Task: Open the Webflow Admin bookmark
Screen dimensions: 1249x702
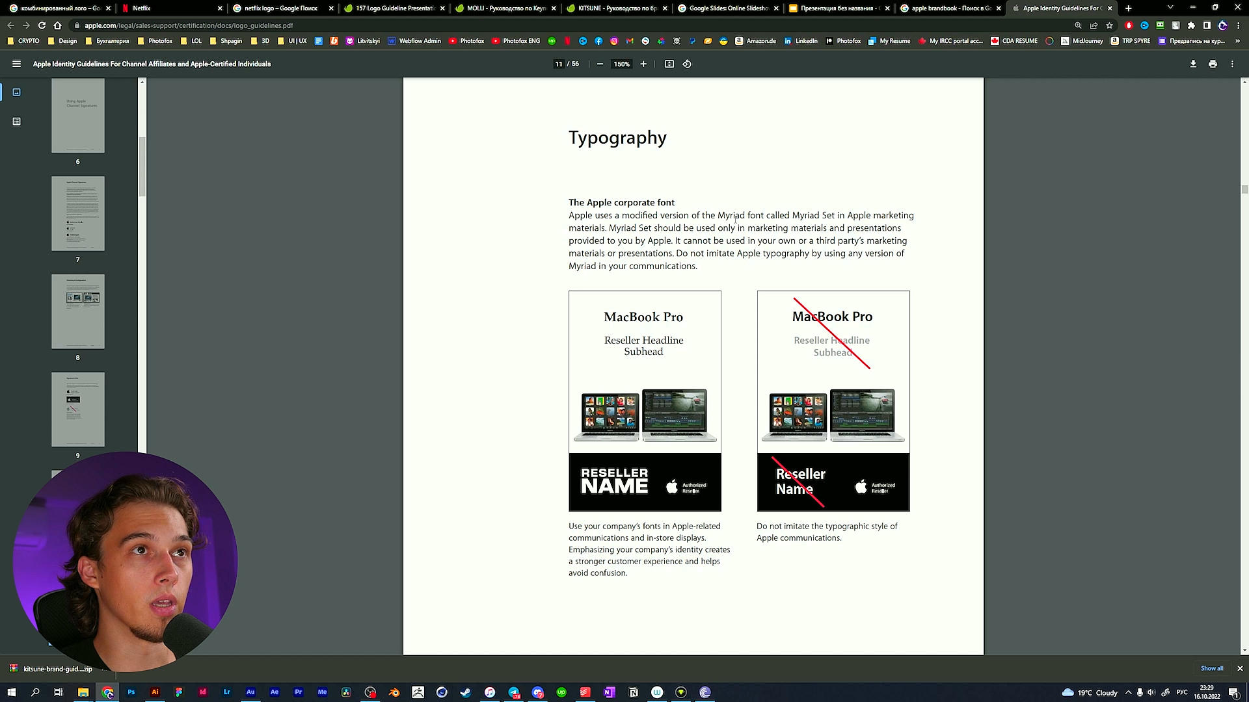Action: tap(414, 41)
